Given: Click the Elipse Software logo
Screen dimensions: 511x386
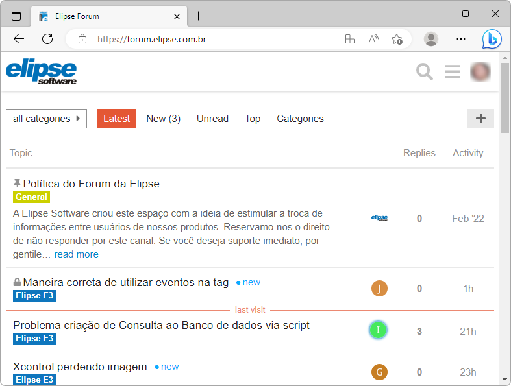Looking at the screenshot, I should 41,72.
